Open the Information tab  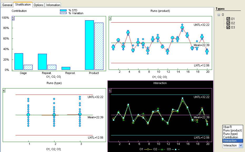tap(53, 5)
